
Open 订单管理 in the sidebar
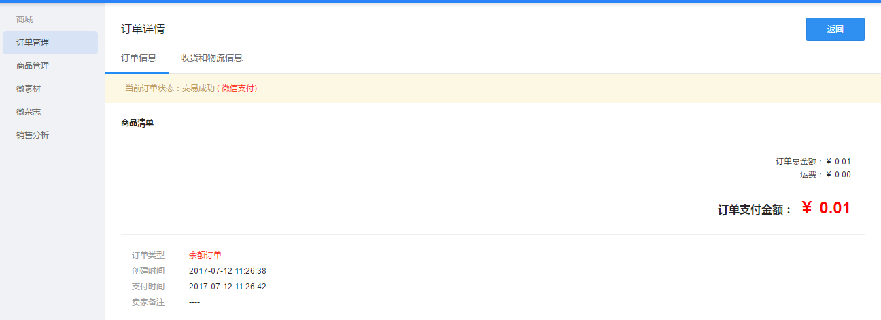pyautogui.click(x=33, y=43)
